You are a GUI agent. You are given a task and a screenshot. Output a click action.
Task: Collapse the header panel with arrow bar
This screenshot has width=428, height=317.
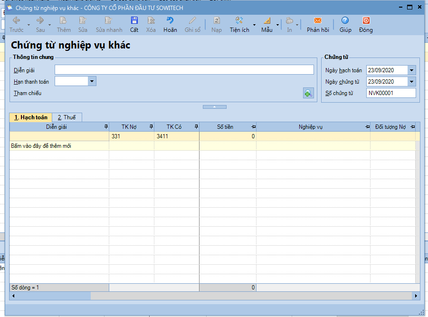point(215,107)
